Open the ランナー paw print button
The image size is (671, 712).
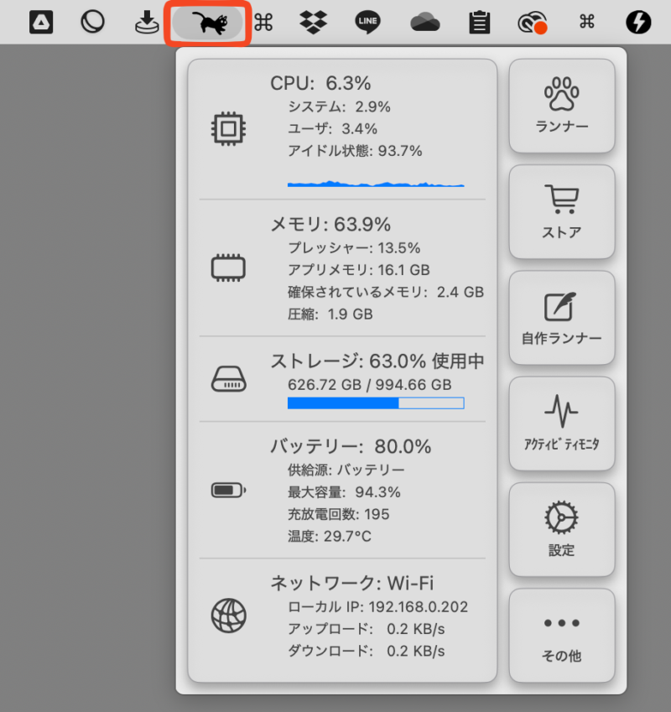click(561, 106)
